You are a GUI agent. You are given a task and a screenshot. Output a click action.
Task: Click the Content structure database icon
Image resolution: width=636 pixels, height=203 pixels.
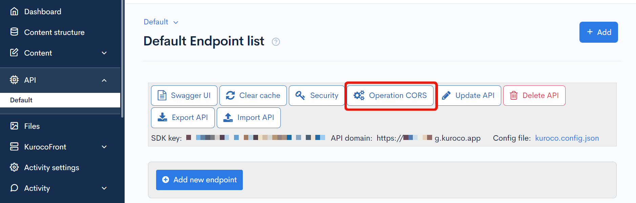click(x=14, y=32)
